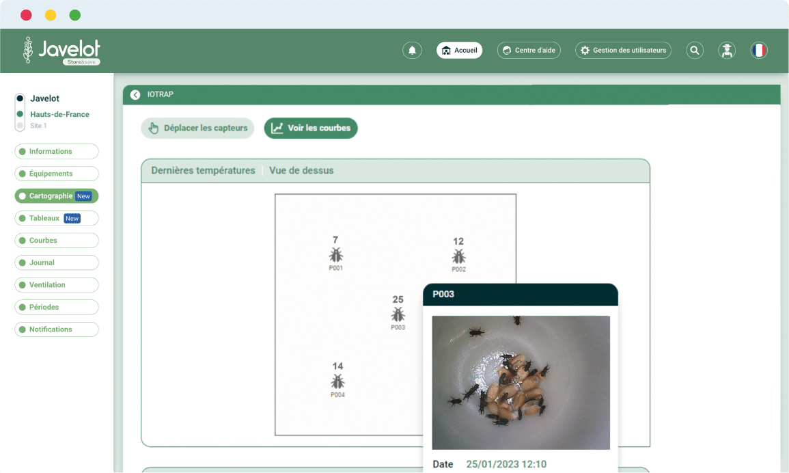Image resolution: width=789 pixels, height=473 pixels.
Task: Click the count 25 above P003
Action: [x=398, y=299]
